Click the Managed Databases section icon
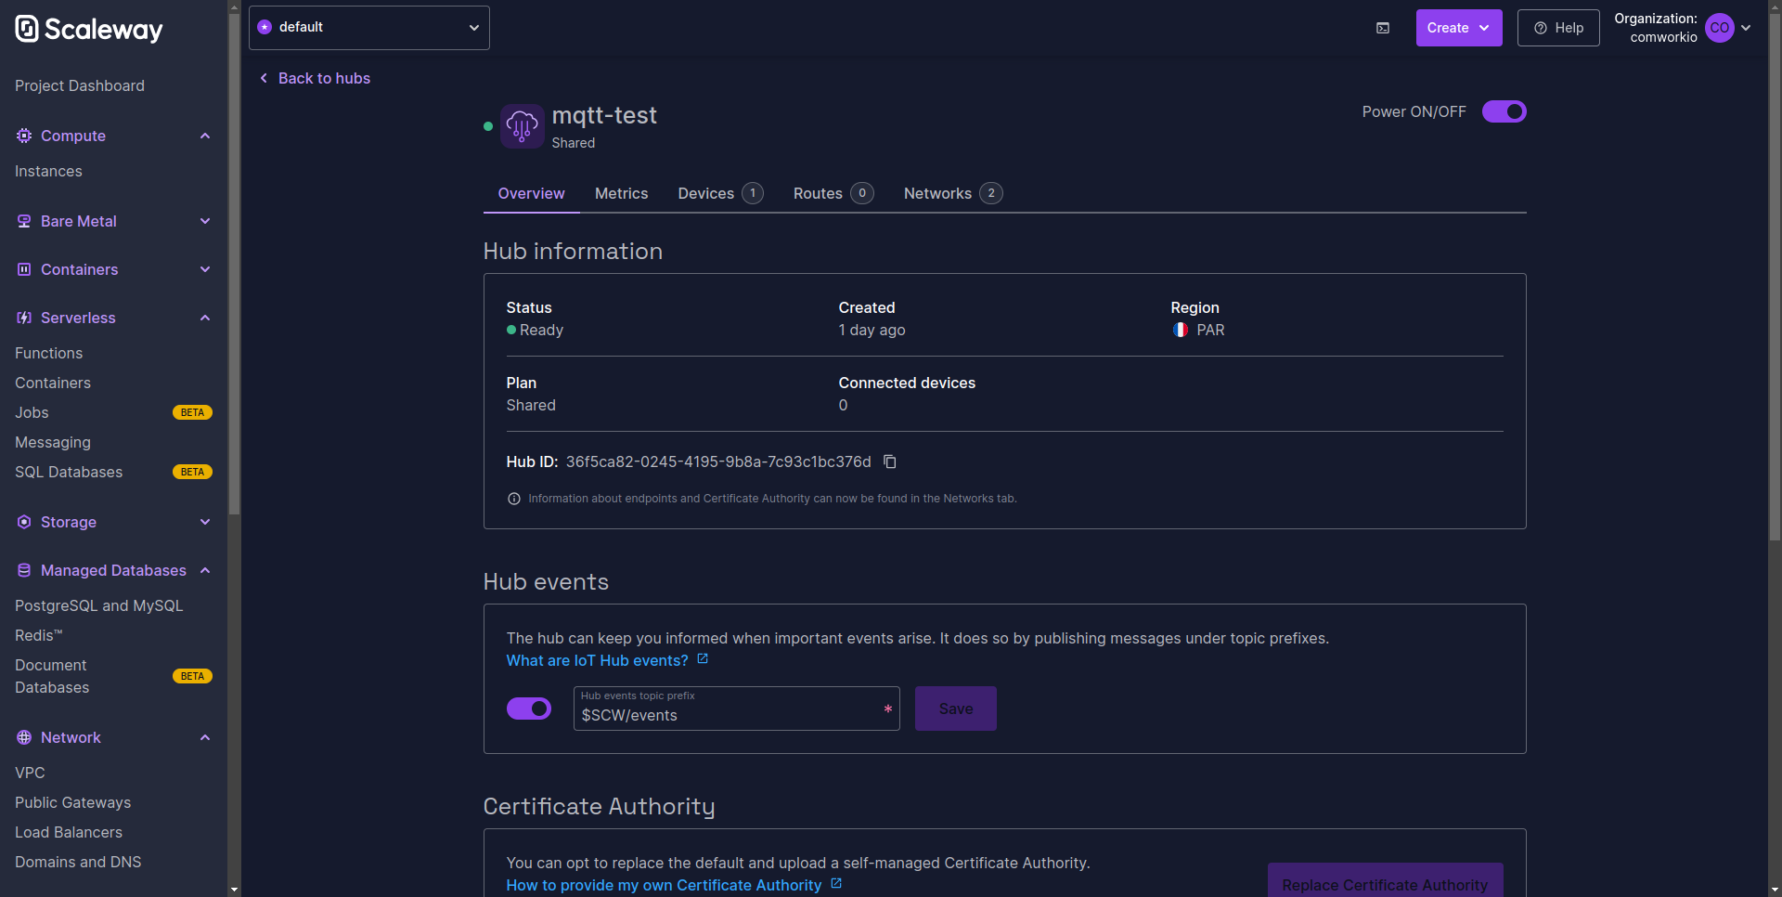Image resolution: width=1782 pixels, height=897 pixels. (24, 570)
